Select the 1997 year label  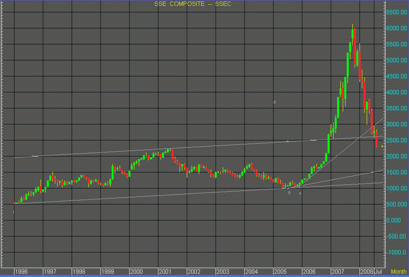(50, 272)
